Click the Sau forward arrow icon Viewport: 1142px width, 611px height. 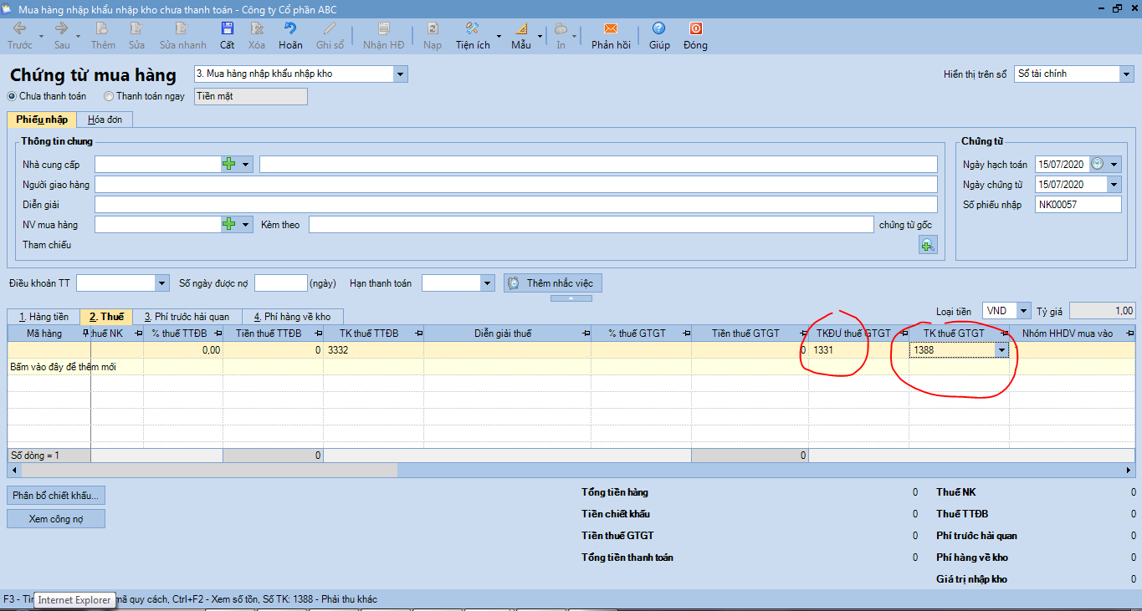pyautogui.click(x=62, y=28)
